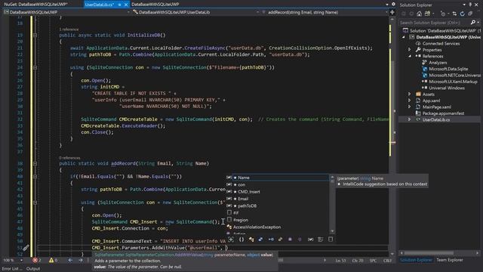This screenshot has height=272, width=483.
Task: Switch to the NuGet: DataBaseWithSQLiteUWP tab
Action: pos(35,5)
